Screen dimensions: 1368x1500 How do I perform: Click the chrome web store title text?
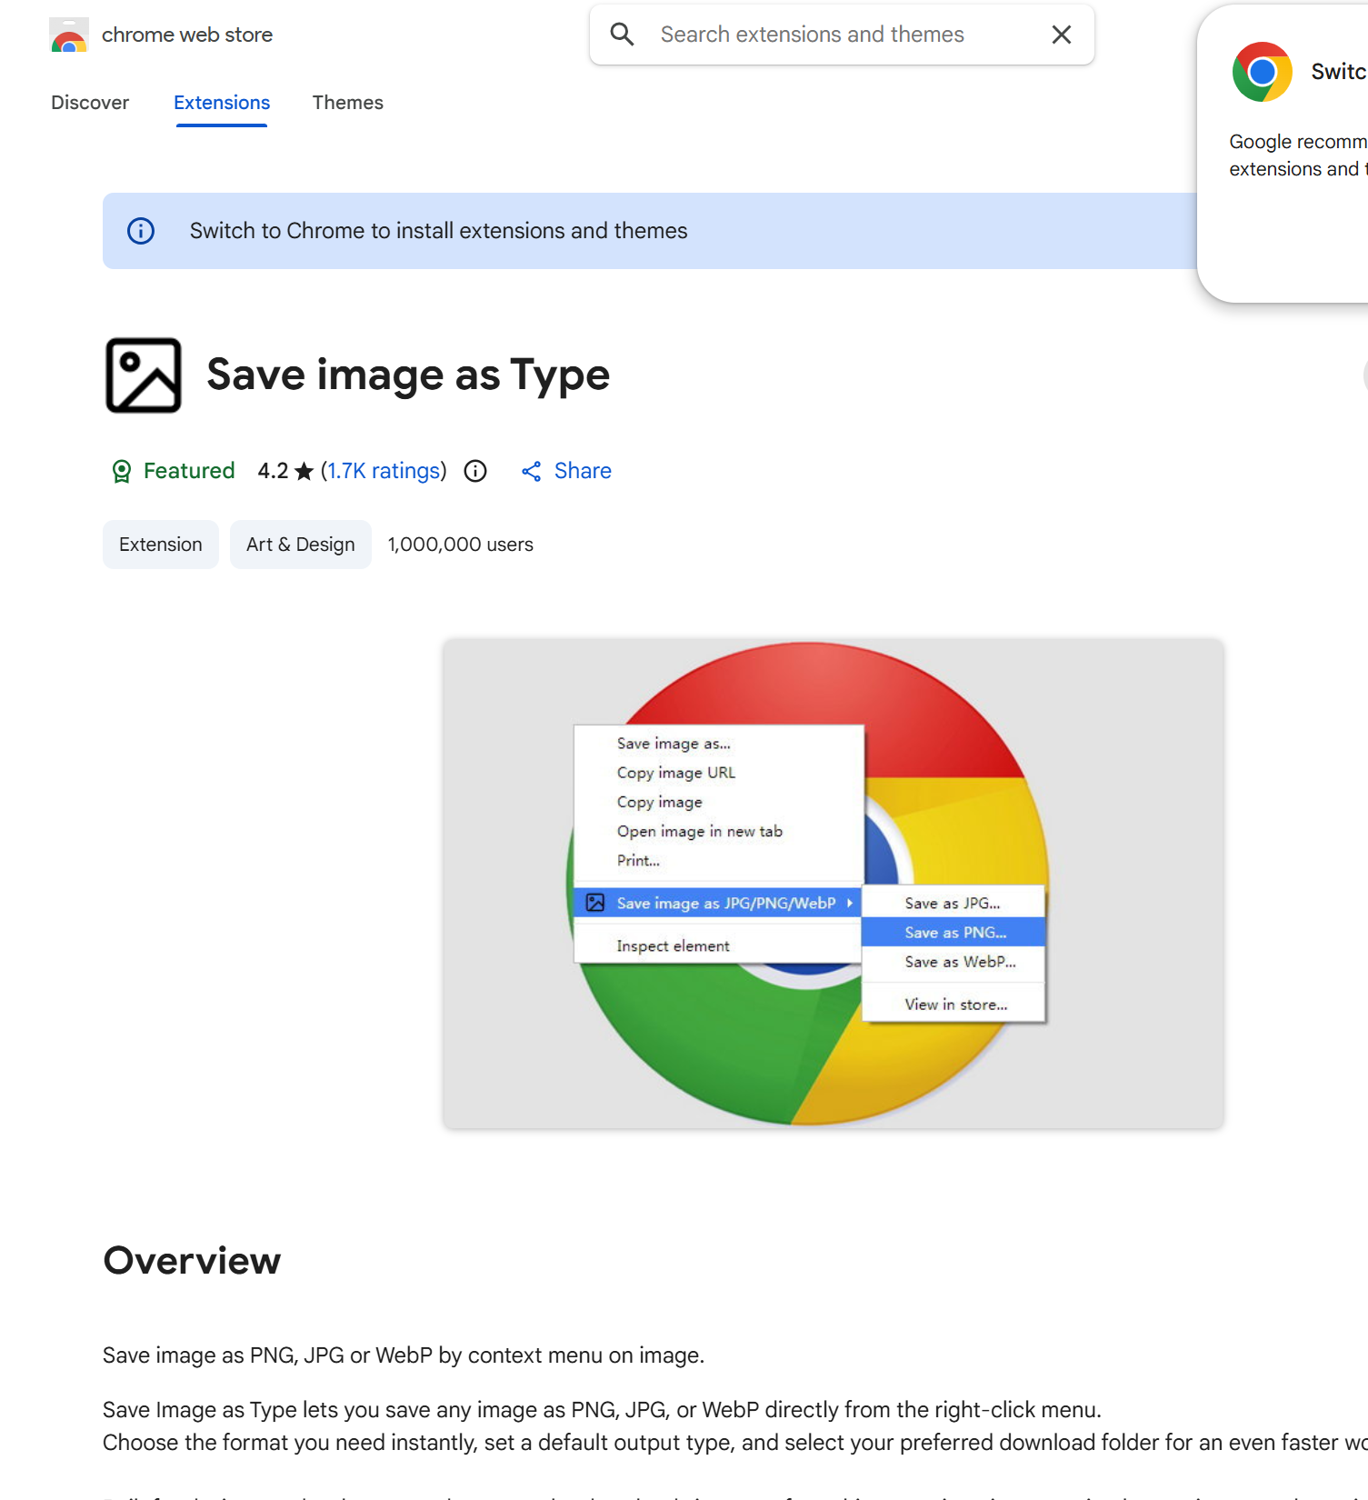[x=187, y=35]
